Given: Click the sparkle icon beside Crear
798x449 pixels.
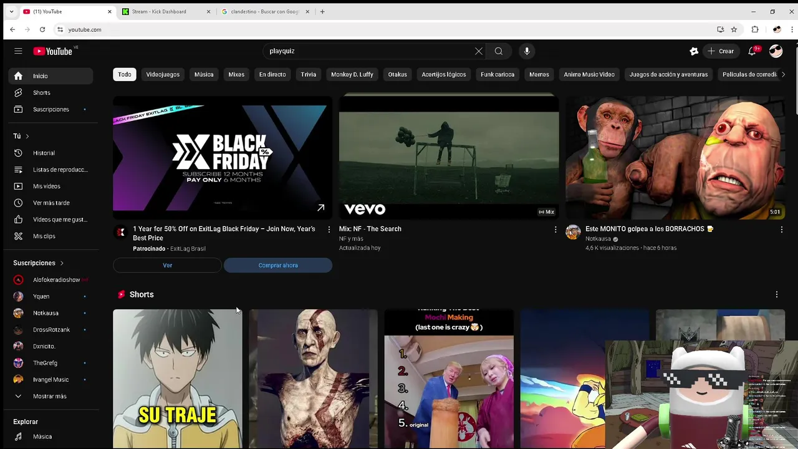Looking at the screenshot, I should (694, 51).
